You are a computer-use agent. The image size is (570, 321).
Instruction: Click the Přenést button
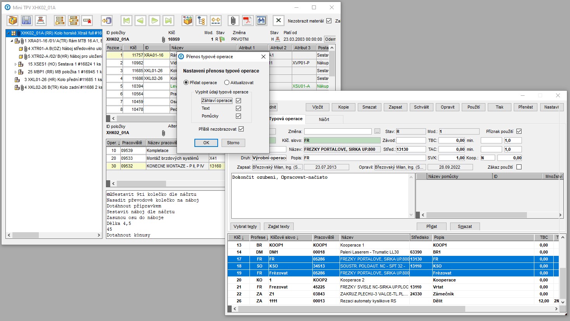(x=525, y=107)
